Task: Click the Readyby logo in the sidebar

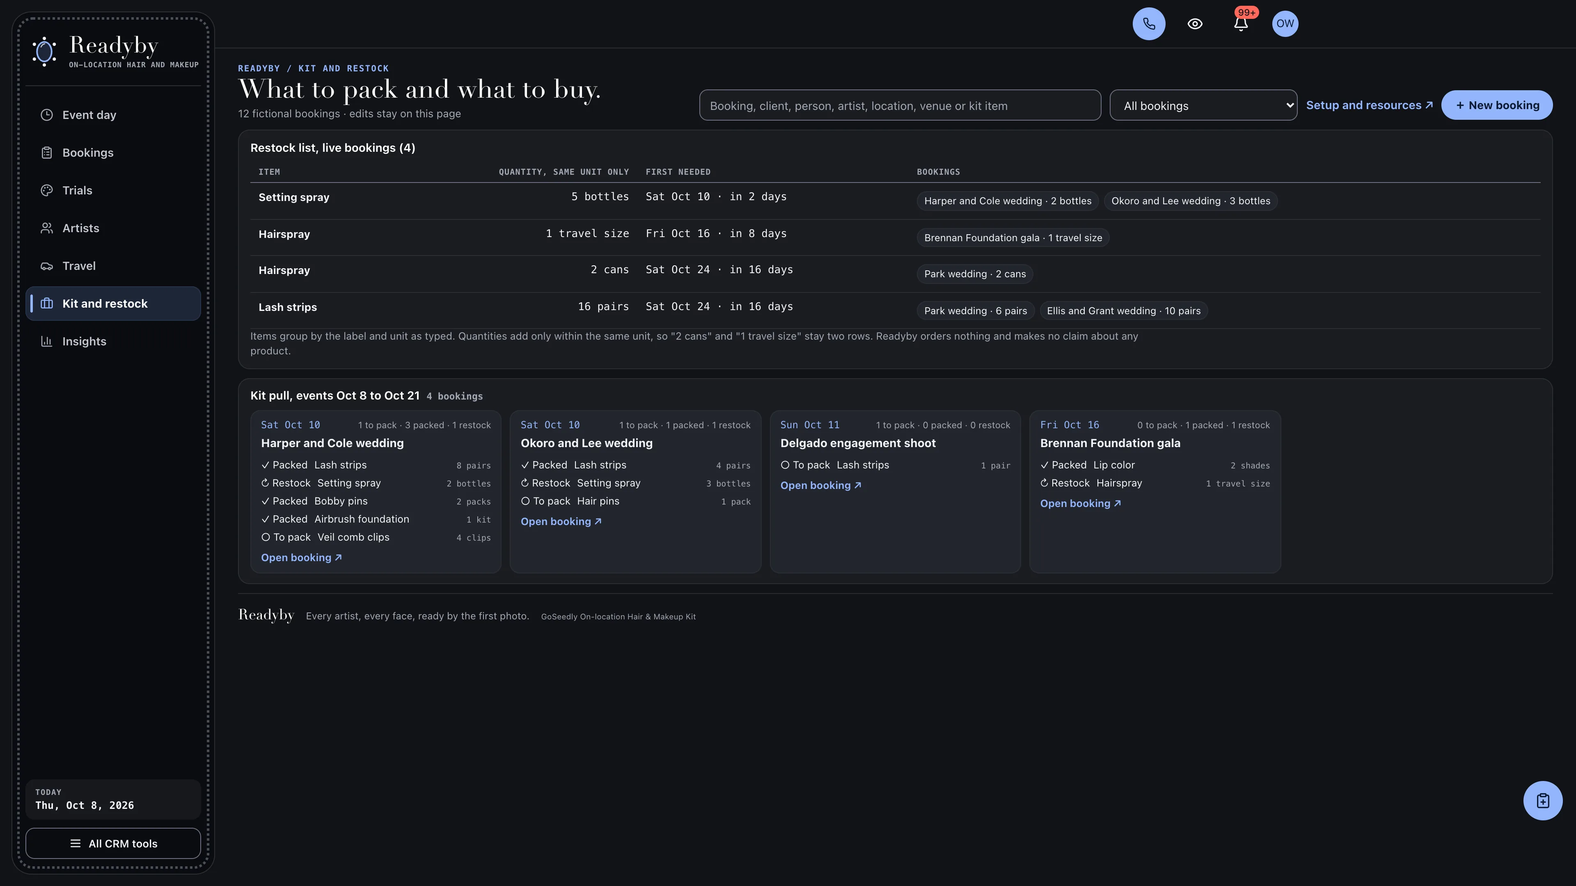Action: pos(115,52)
